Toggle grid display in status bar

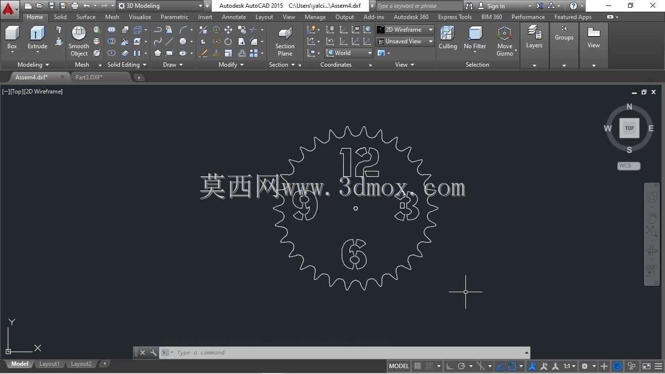click(418, 366)
